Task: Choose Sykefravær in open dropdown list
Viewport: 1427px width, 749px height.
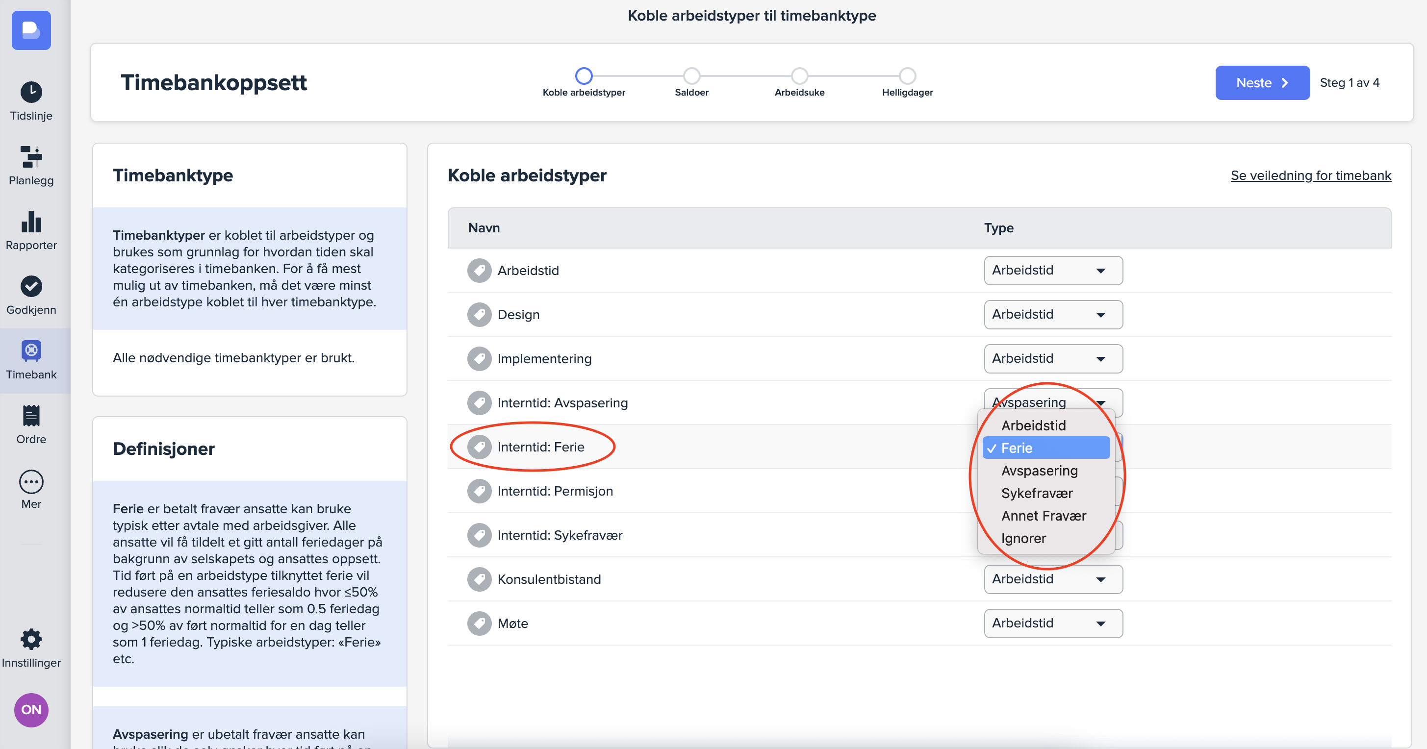Action: click(x=1037, y=493)
